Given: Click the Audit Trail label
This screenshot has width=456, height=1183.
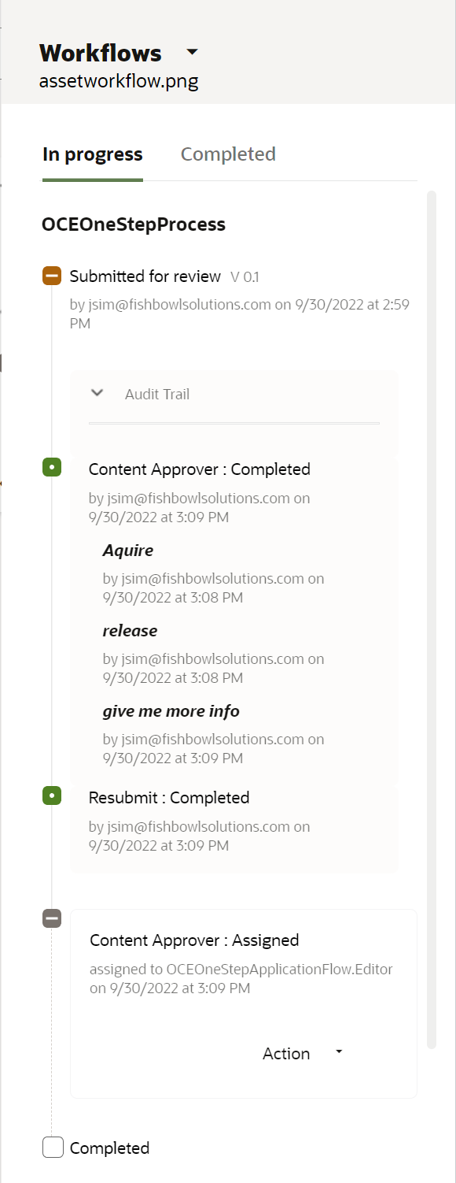Looking at the screenshot, I should (x=157, y=394).
